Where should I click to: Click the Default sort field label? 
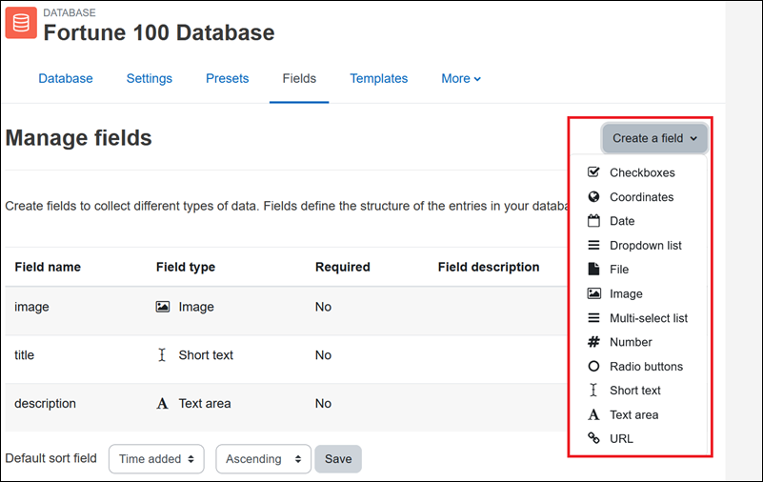(51, 458)
